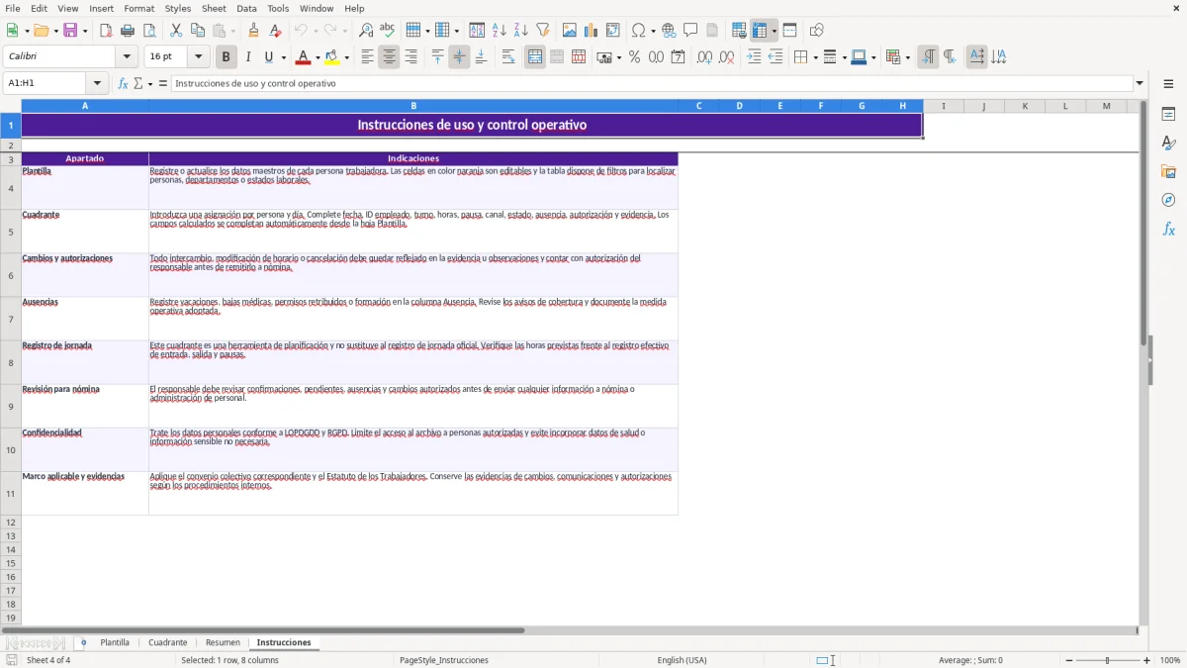Toggle Print Preview icon
This screenshot has height=668, width=1187.
pyautogui.click(x=149, y=31)
